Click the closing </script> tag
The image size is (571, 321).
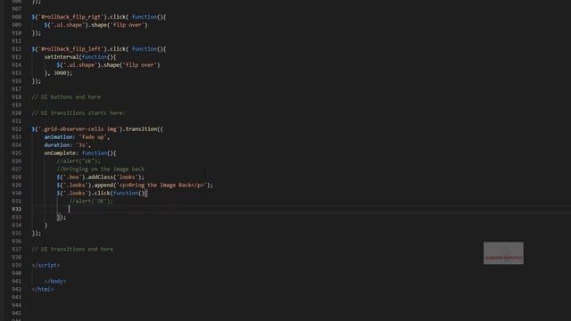46,265
